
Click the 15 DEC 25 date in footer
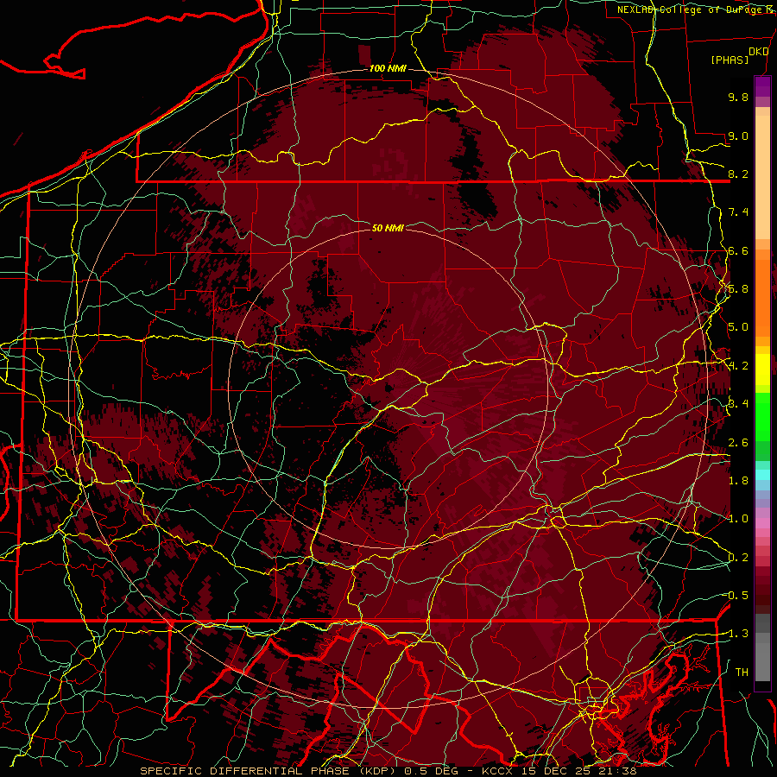(558, 771)
